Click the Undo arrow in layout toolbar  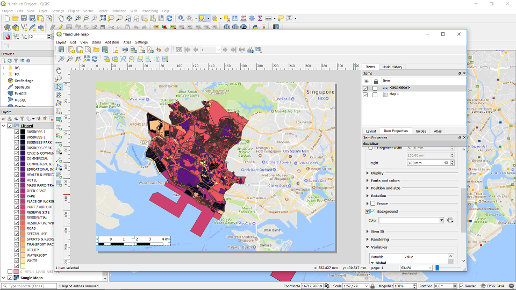coord(159,50)
